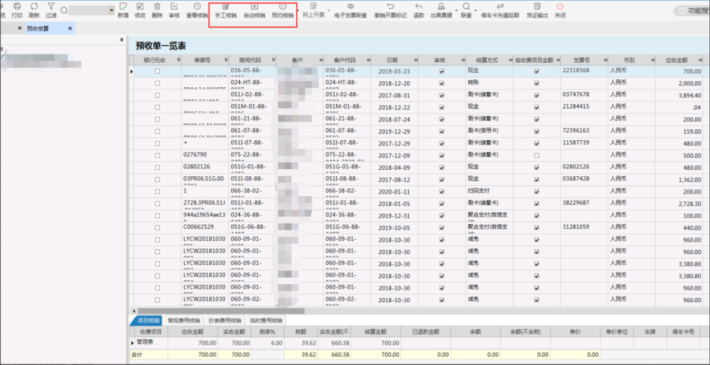Image resolution: width=710 pixels, height=365 pixels.
Task: Open the 银行托收 column header filter pin
Action: 178,59
